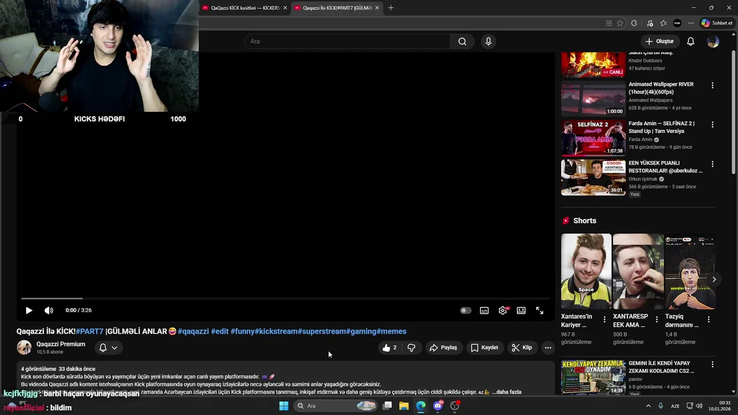Image resolution: width=738 pixels, height=415 pixels.
Task: Click the #funny hashtag in the title
Action: coord(243,331)
